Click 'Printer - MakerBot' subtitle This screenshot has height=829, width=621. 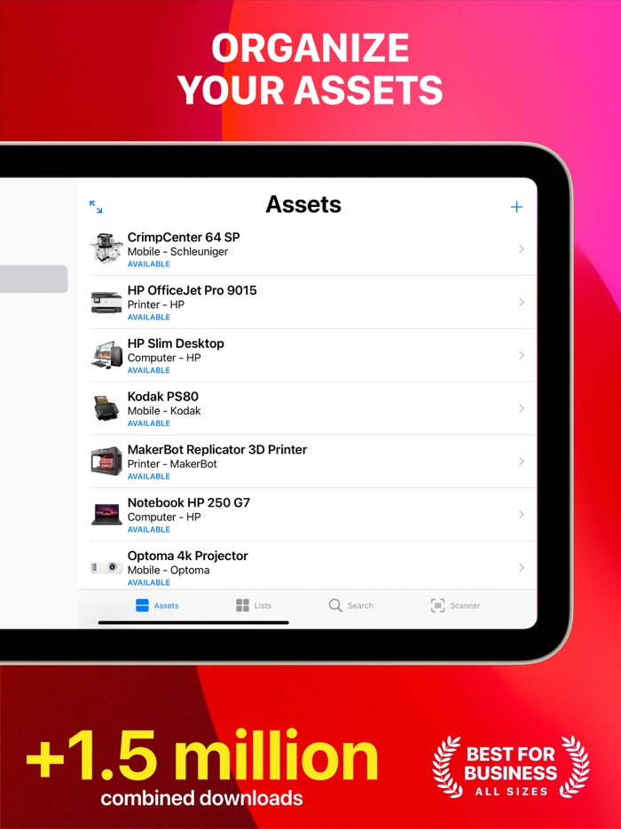click(172, 464)
